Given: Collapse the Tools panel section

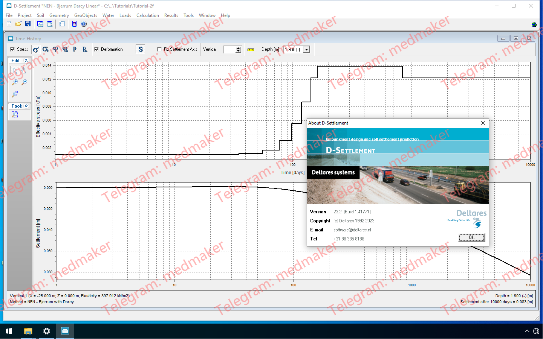Looking at the screenshot, I should pyautogui.click(x=26, y=106).
